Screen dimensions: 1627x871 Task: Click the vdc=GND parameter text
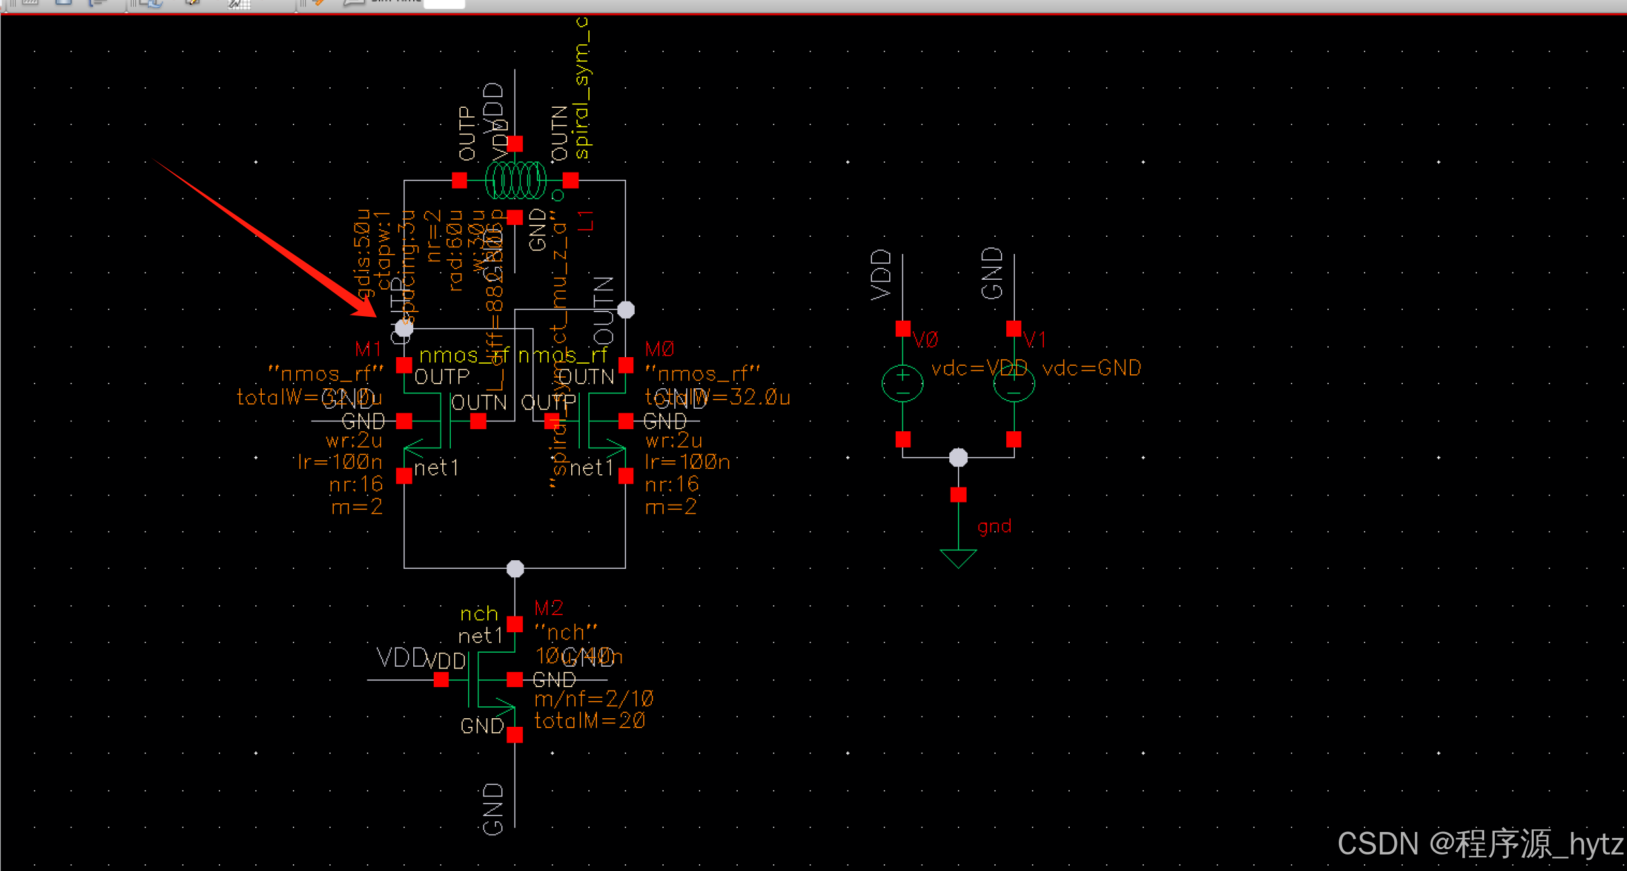tap(1091, 368)
